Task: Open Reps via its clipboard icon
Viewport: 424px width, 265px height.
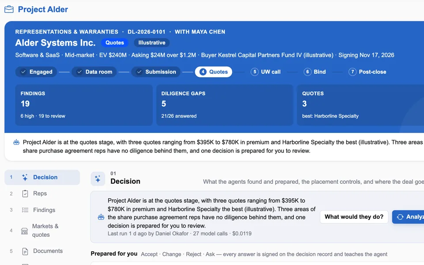Action: tap(25, 193)
